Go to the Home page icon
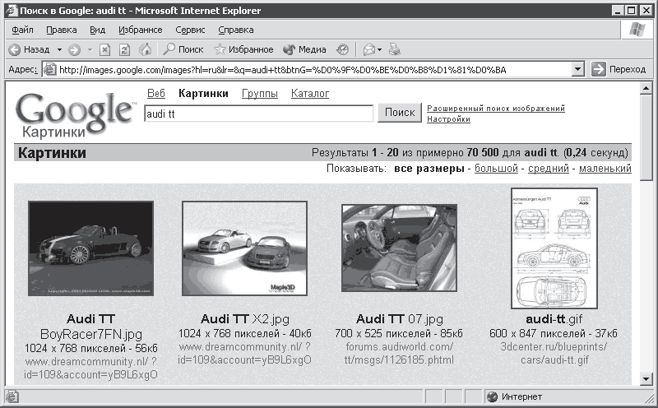658x408 pixels. [146, 49]
